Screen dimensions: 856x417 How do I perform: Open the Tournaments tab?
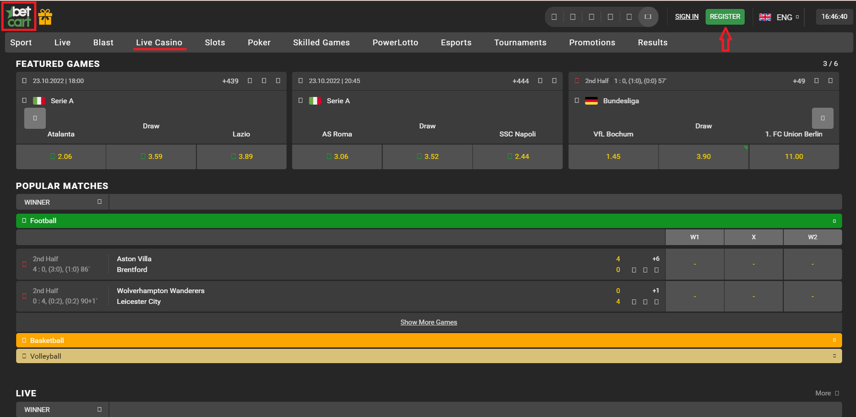pos(520,43)
